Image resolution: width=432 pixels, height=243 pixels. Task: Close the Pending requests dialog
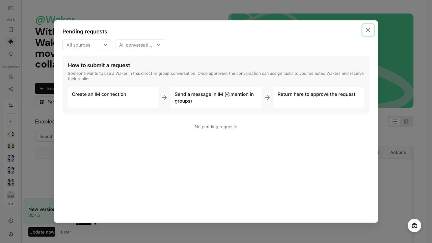click(368, 30)
